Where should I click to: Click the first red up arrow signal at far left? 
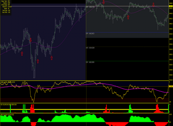pos(22,54)
